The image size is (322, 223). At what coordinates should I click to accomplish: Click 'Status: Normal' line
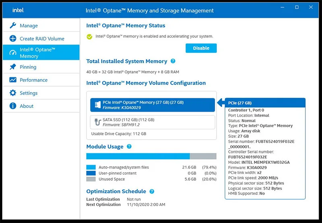coord(242,120)
